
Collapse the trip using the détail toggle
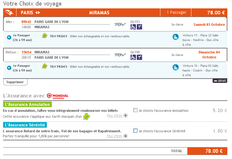(220, 81)
